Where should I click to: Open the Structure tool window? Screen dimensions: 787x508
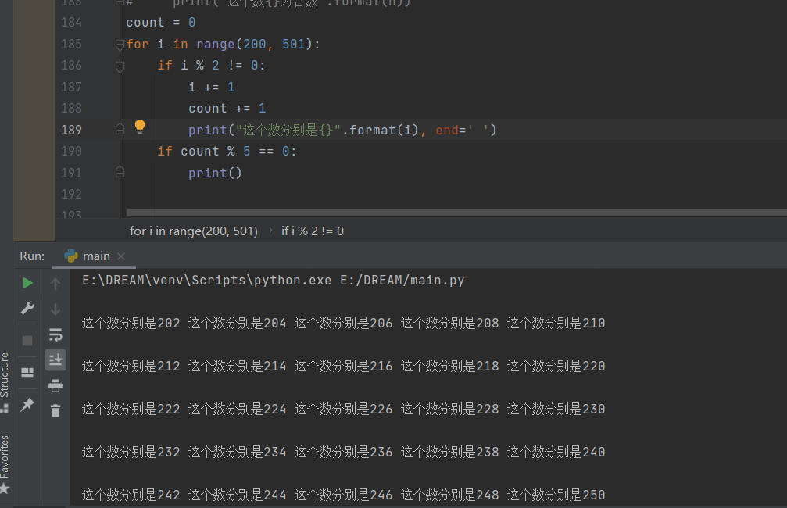5,381
